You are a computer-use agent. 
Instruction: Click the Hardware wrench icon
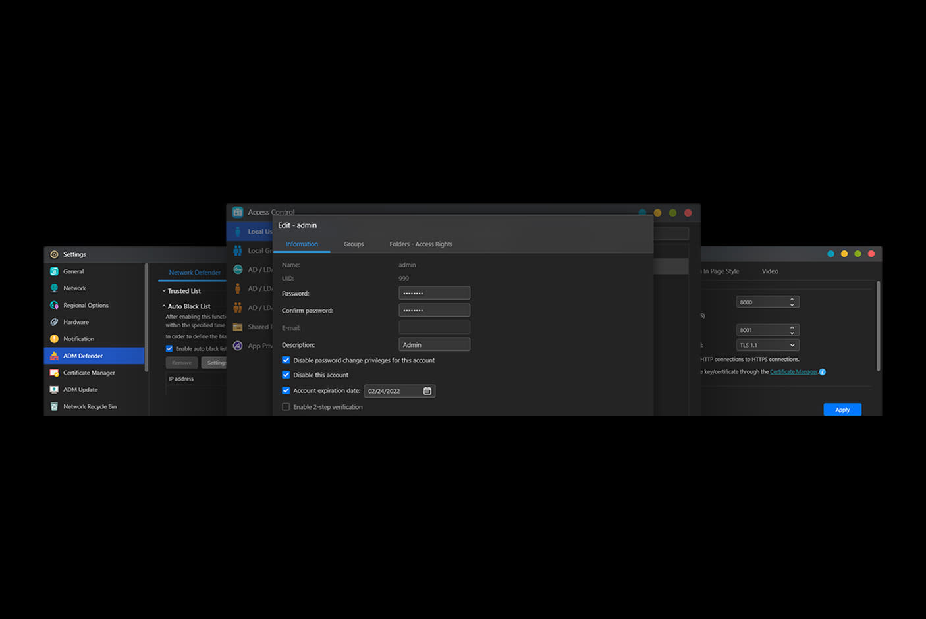[54, 322]
